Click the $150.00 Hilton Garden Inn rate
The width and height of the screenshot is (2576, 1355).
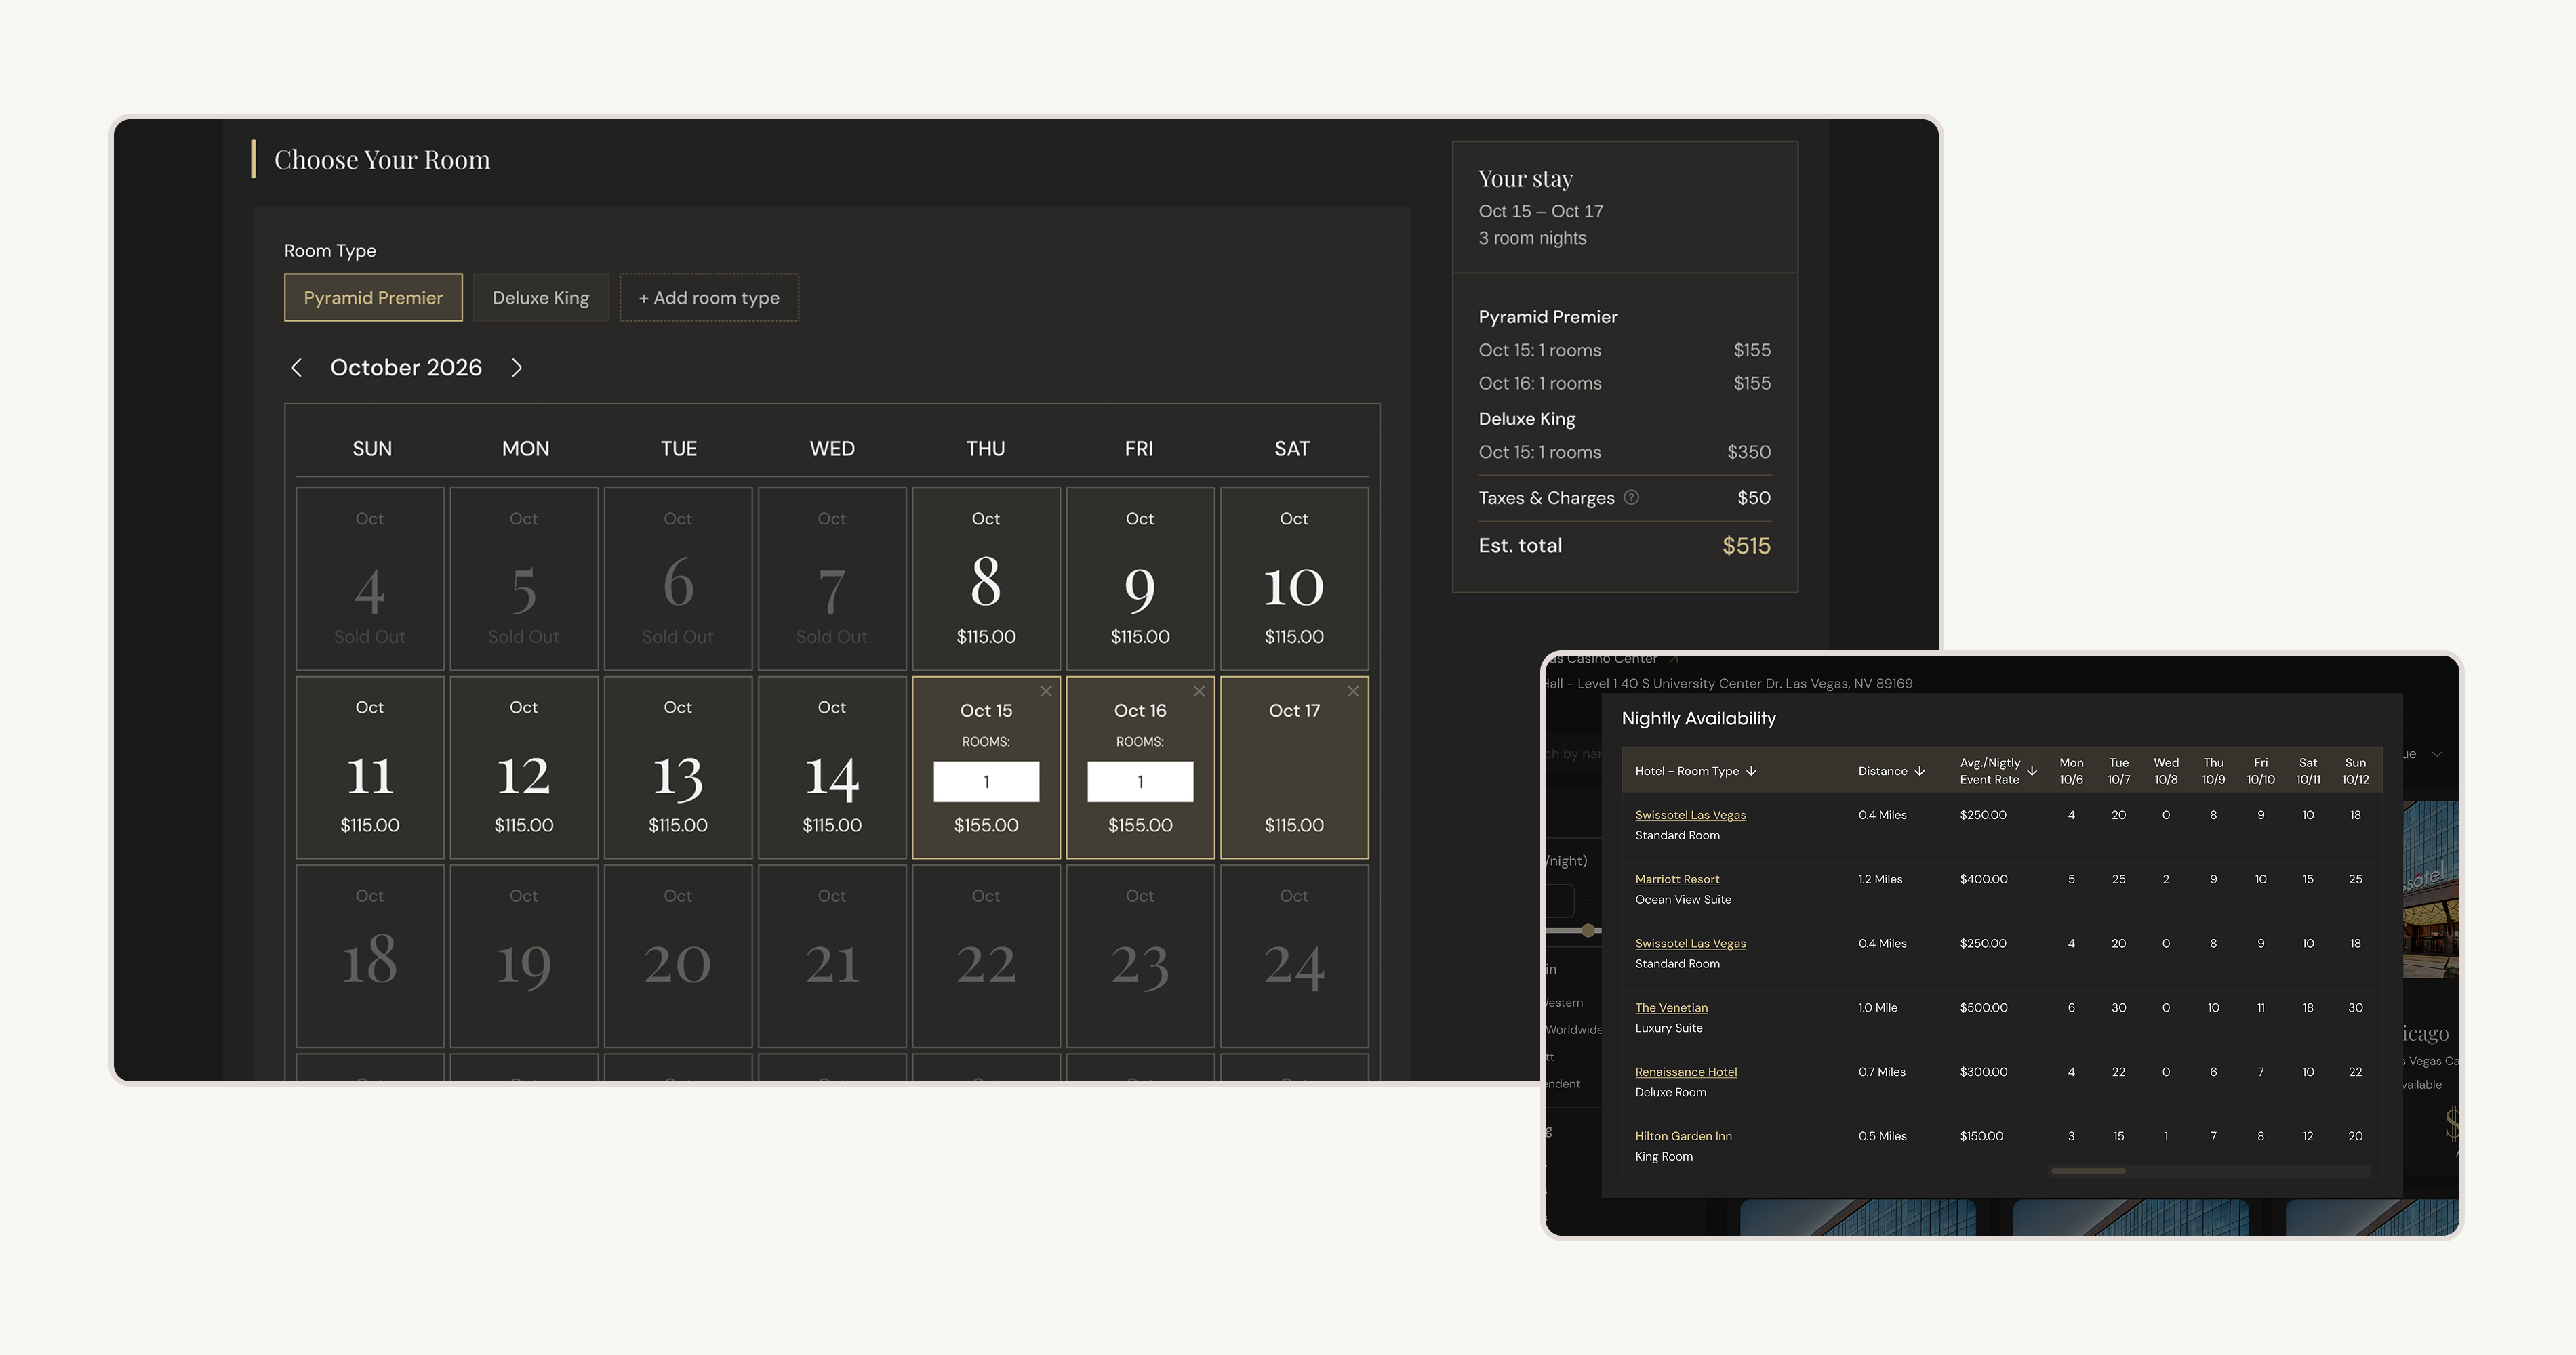1981,1136
